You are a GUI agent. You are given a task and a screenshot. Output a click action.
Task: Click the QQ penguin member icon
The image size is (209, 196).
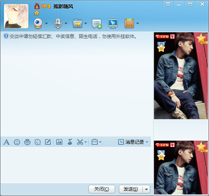click(37, 6)
